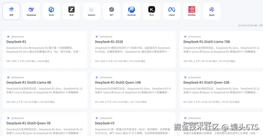The image size is (263, 136).
Task: Open DeepSeek-R1-Distill-Llama-70B model title
Action: coord(207,42)
